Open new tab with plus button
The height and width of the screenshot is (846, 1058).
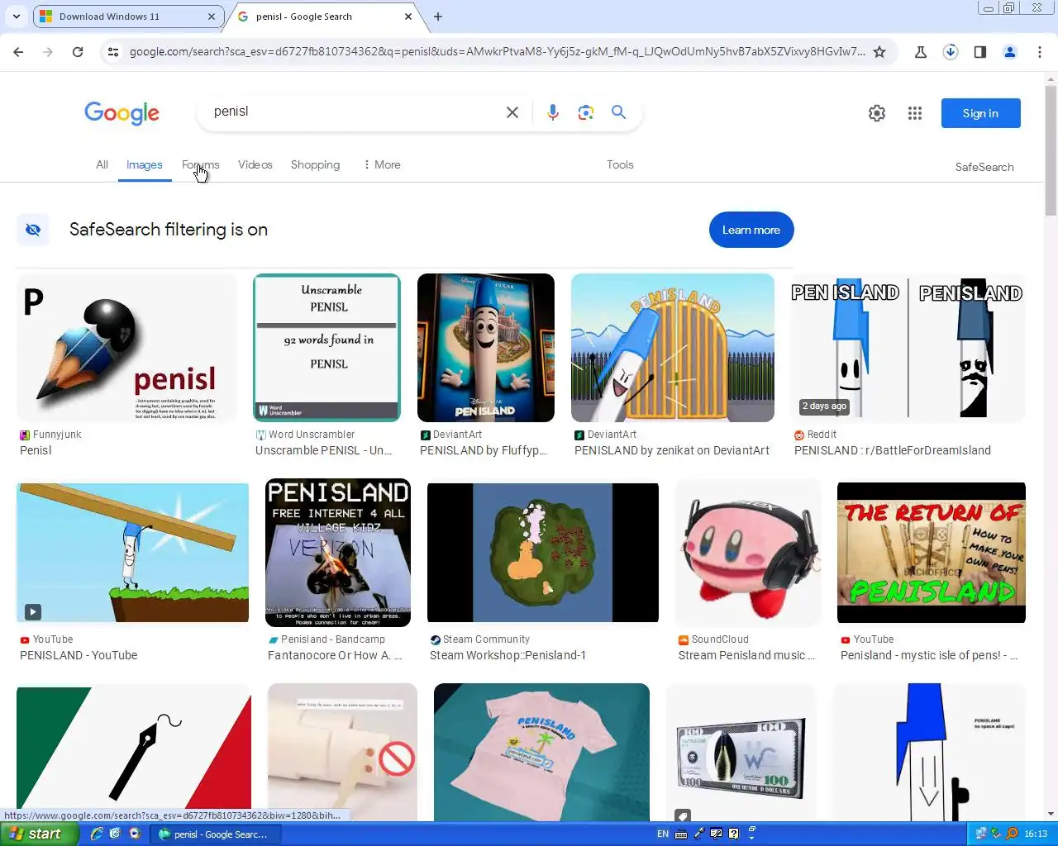click(x=438, y=17)
